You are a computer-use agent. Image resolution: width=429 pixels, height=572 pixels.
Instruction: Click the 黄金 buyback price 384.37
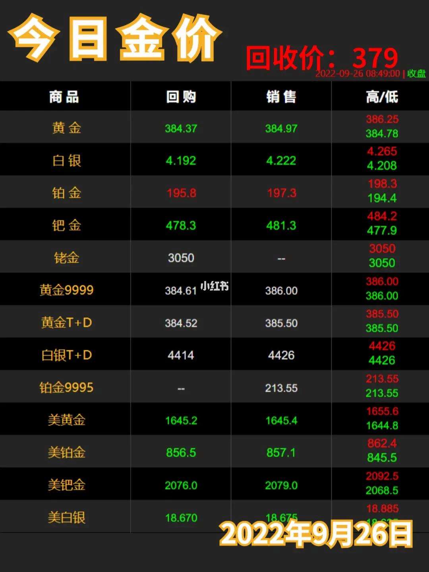tap(181, 128)
